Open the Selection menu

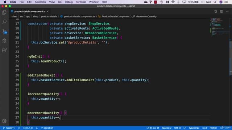tap(40, 2)
